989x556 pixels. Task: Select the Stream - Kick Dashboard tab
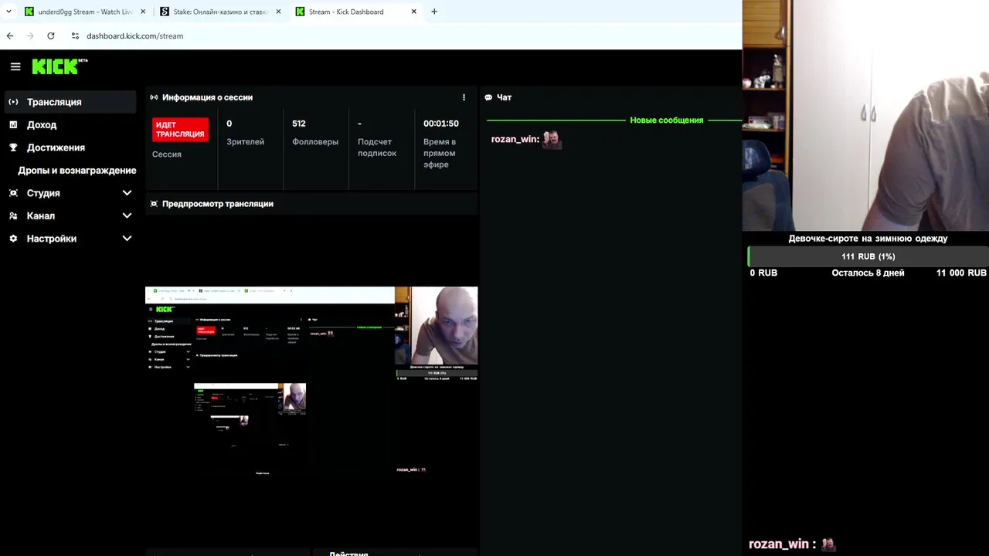pos(355,12)
